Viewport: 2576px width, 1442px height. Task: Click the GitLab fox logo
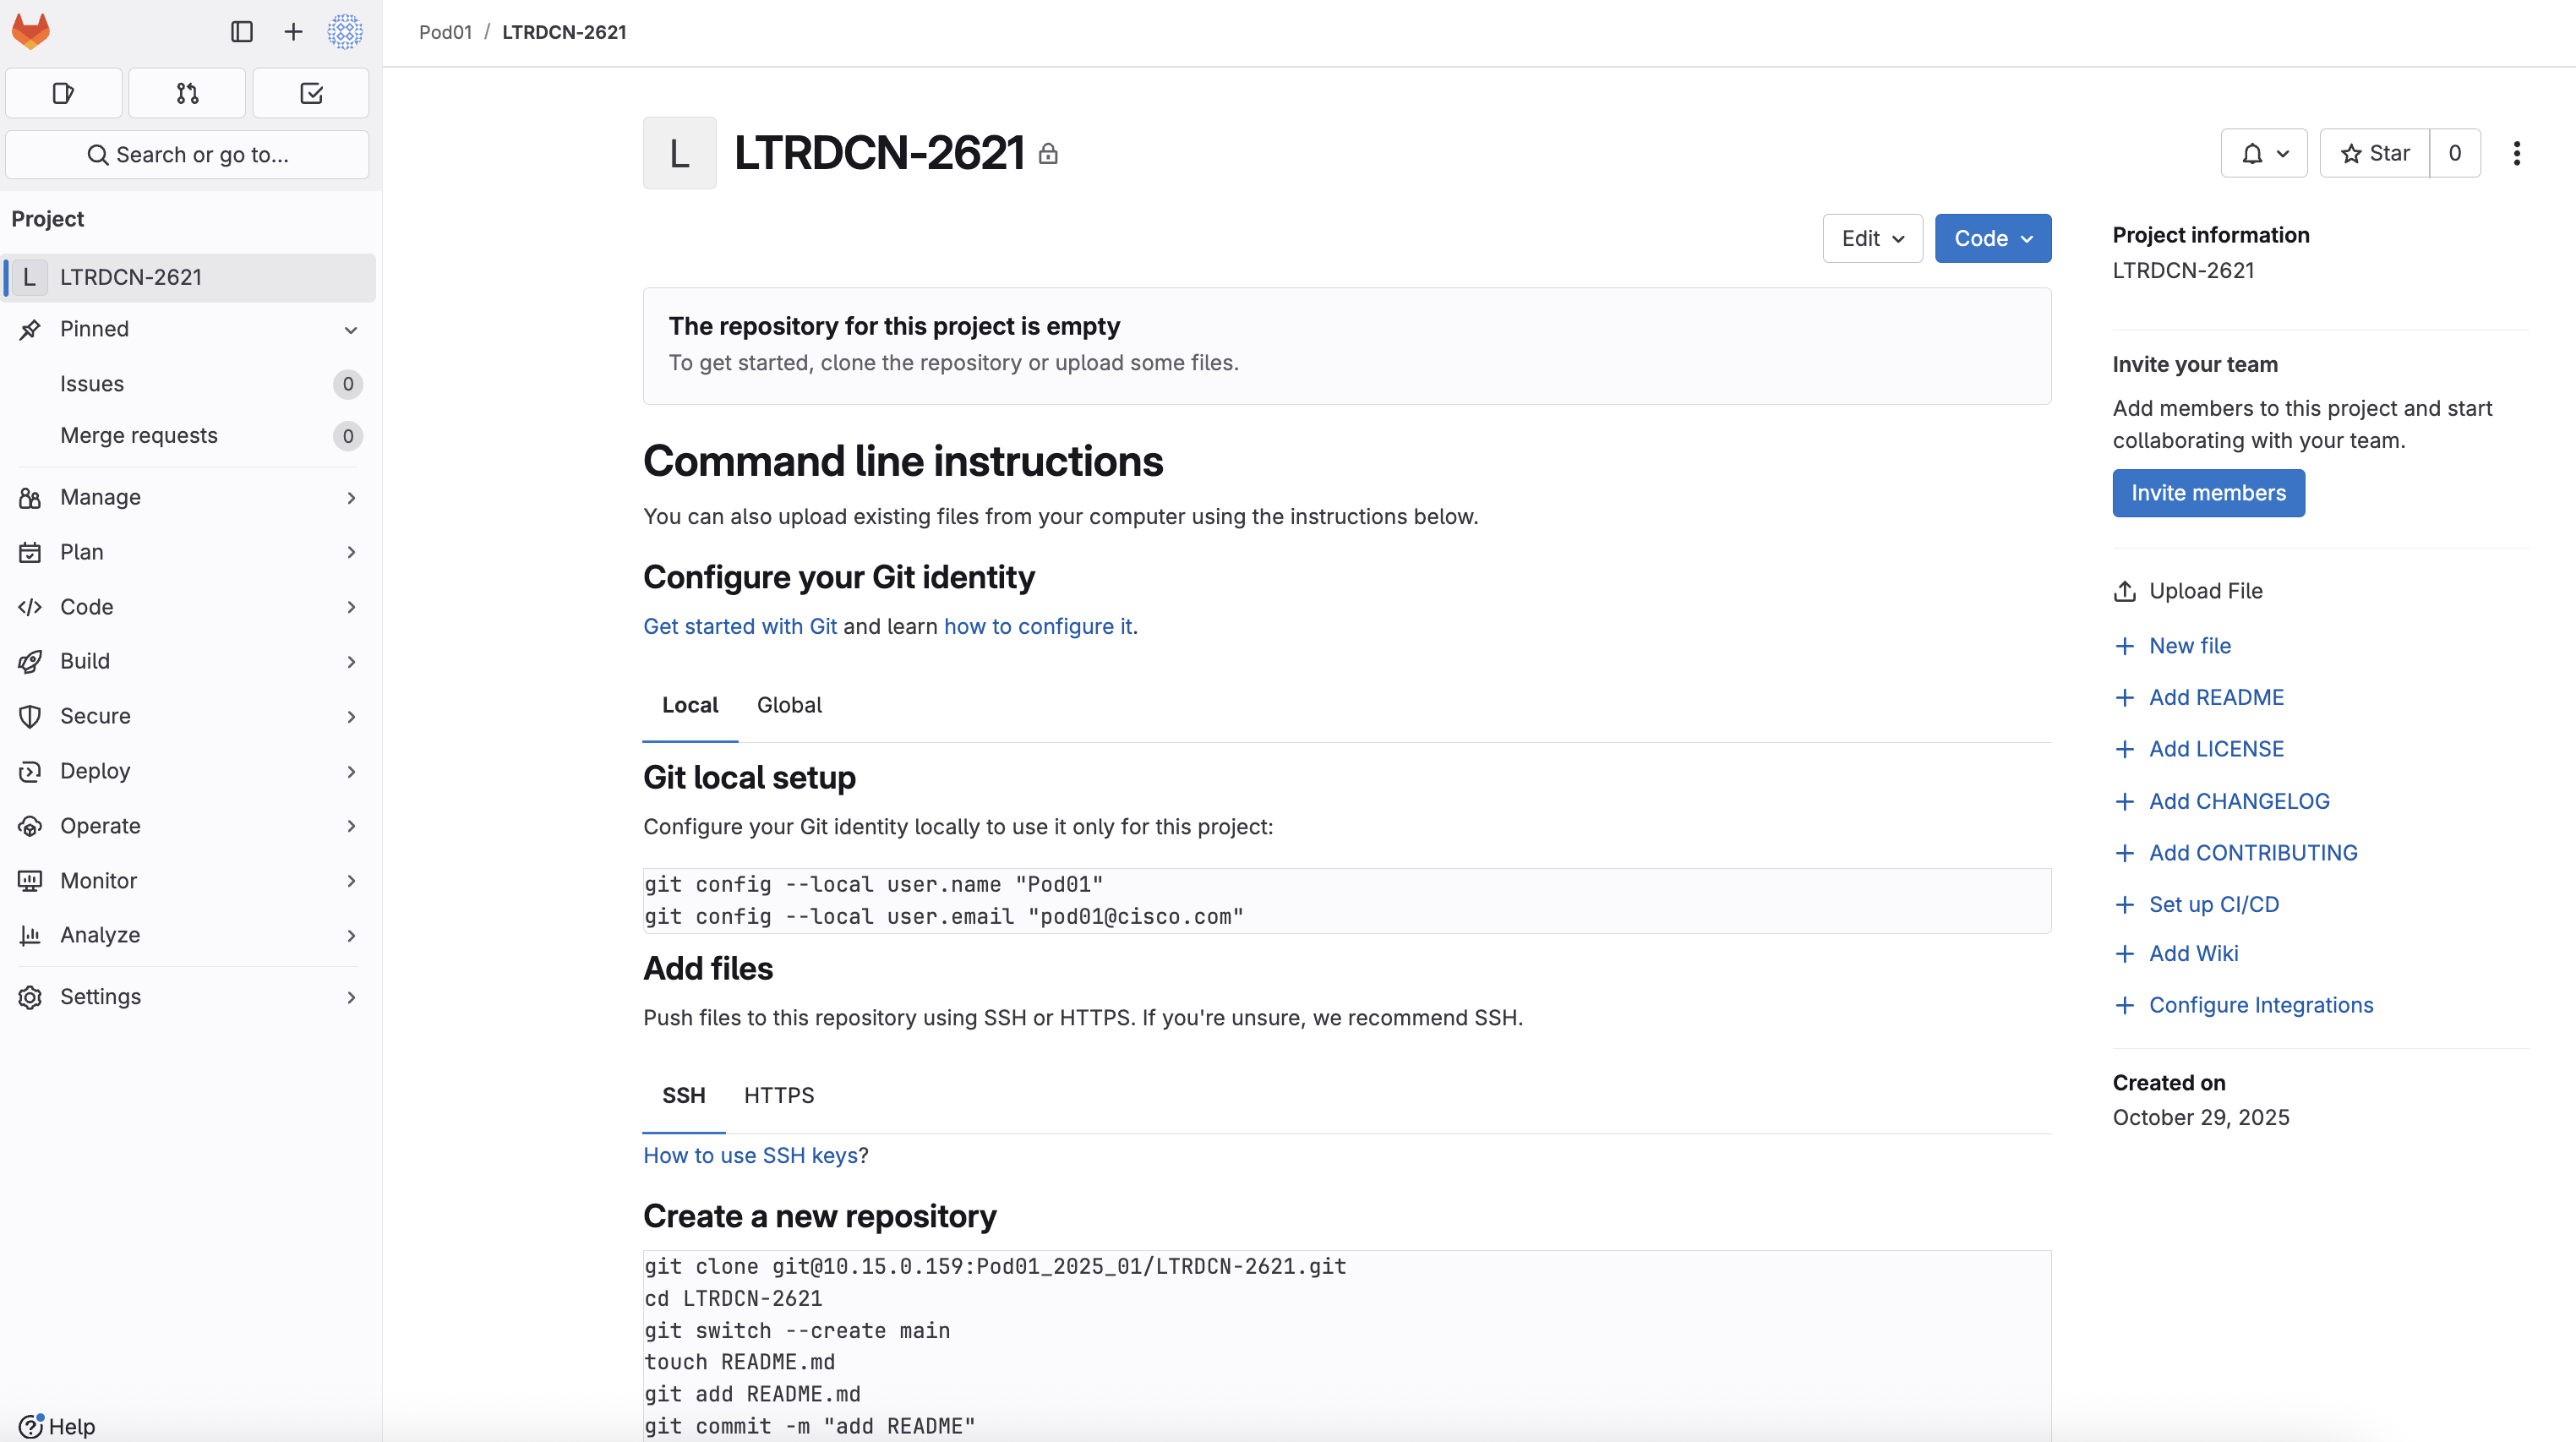(x=31, y=31)
